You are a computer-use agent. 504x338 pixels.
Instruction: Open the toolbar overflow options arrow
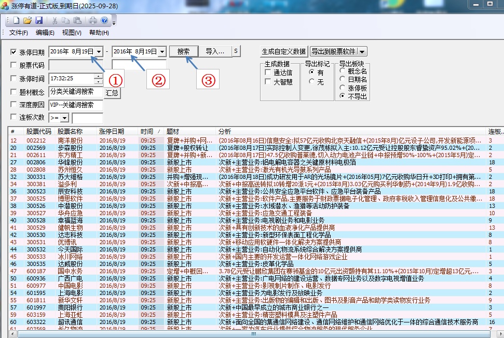(114, 23)
